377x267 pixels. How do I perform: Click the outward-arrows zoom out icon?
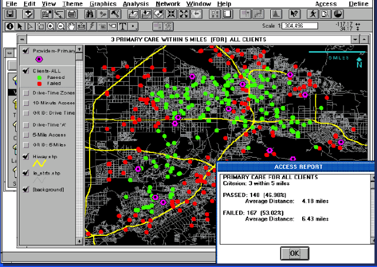pos(184,14)
